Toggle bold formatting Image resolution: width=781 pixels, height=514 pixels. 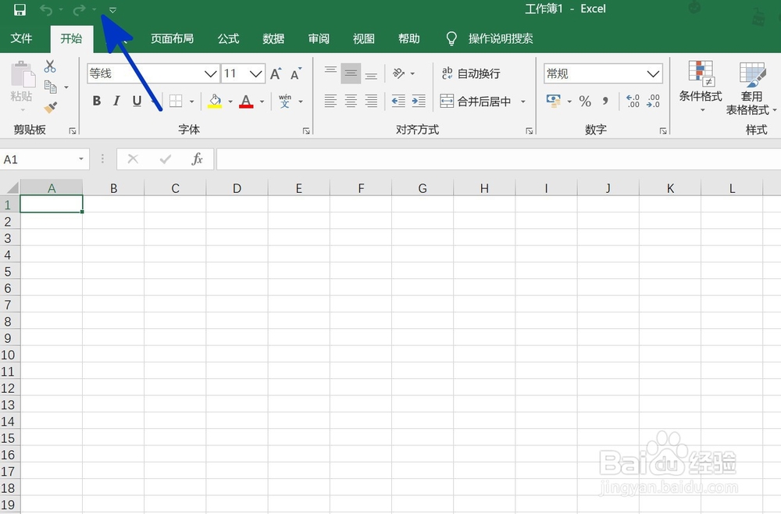(x=97, y=101)
